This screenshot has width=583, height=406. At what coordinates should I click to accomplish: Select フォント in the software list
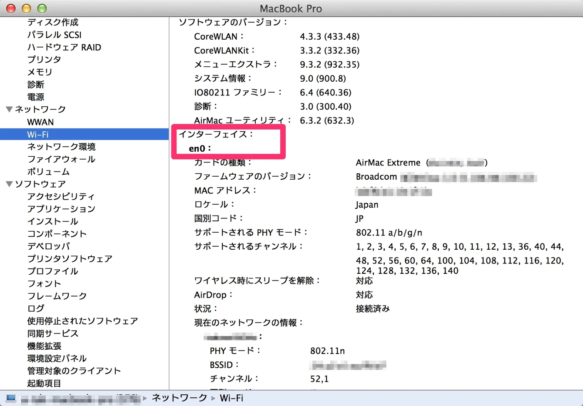point(44,284)
